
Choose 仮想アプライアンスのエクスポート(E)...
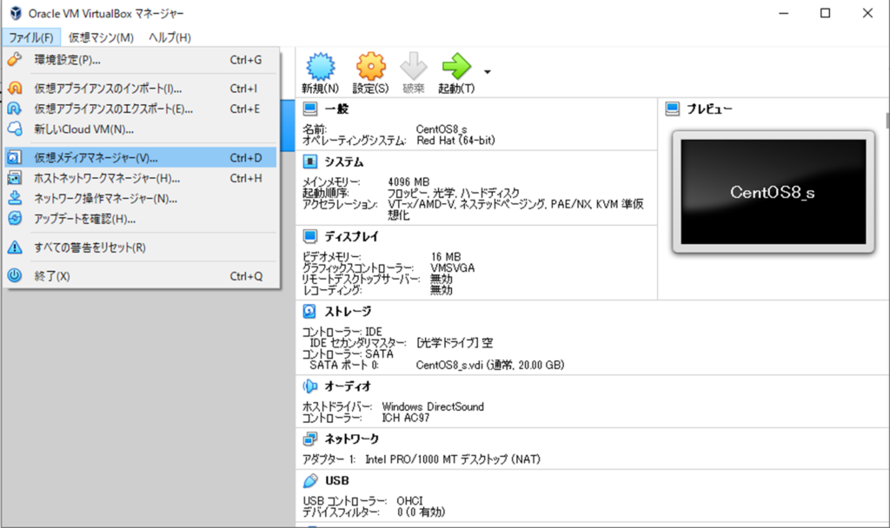click(113, 109)
